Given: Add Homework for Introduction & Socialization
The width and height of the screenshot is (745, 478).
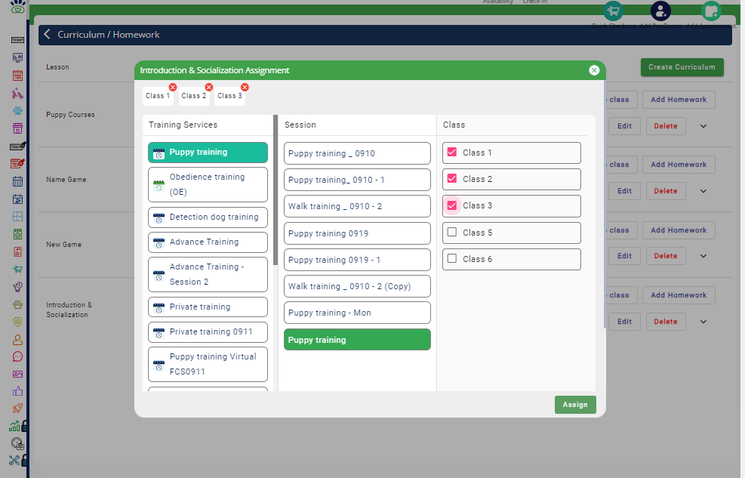Looking at the screenshot, I should 679,295.
